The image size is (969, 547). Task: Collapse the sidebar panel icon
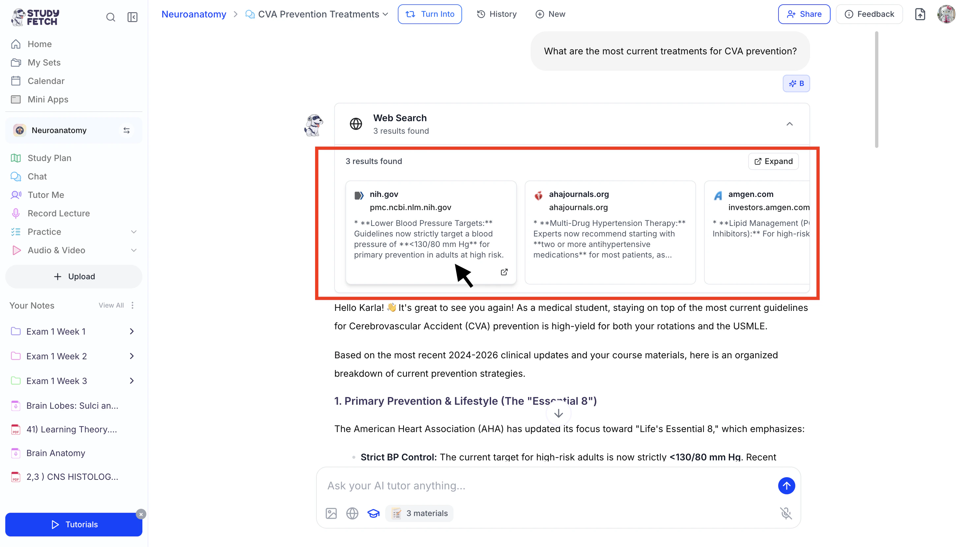(132, 17)
